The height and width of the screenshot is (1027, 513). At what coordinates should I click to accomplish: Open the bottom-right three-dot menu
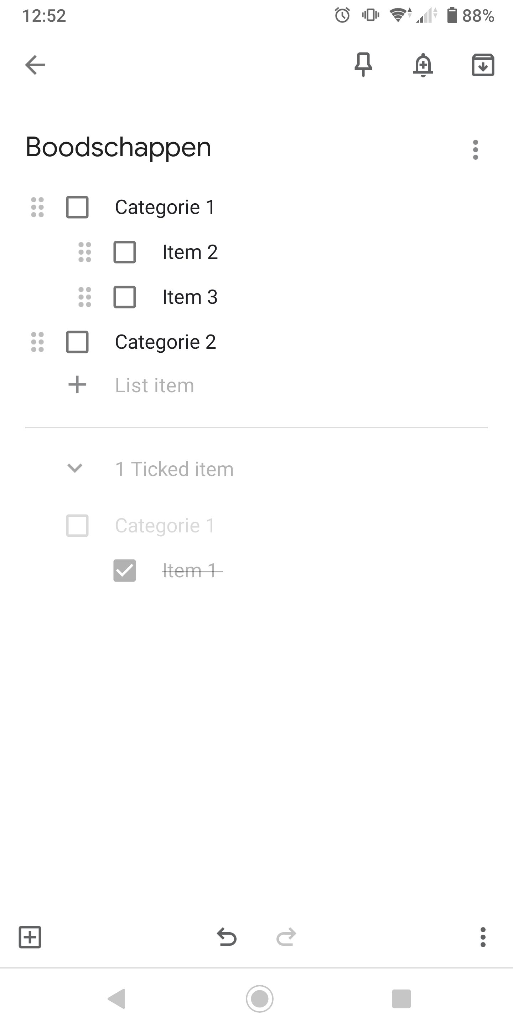pos(483,937)
